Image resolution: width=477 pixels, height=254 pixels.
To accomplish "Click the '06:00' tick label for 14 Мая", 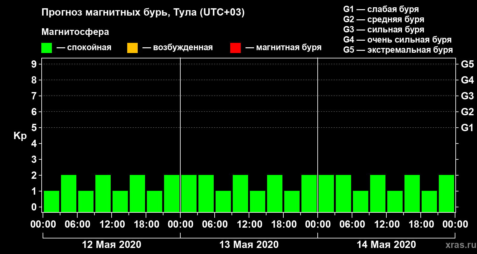I will (x=352, y=224).
